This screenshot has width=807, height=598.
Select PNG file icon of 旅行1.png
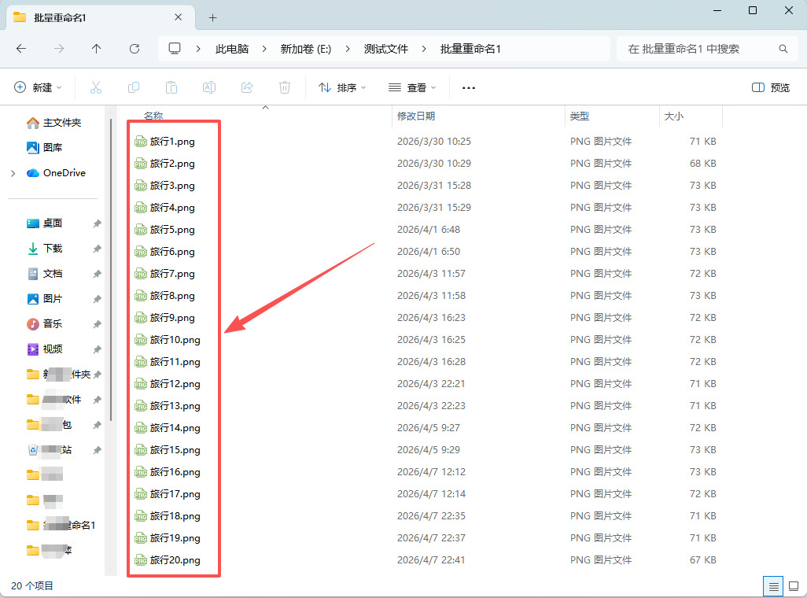coord(141,142)
